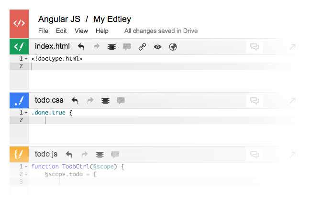The height and width of the screenshot is (210, 311).
Task: Collapse code fold on todo.js line 1
Action: pos(26,167)
